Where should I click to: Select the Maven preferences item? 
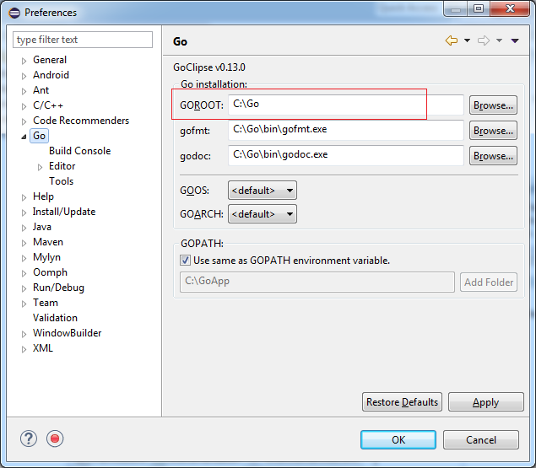(x=48, y=242)
